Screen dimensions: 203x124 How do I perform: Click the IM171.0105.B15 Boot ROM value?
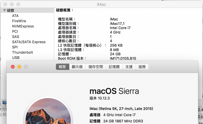(123, 58)
